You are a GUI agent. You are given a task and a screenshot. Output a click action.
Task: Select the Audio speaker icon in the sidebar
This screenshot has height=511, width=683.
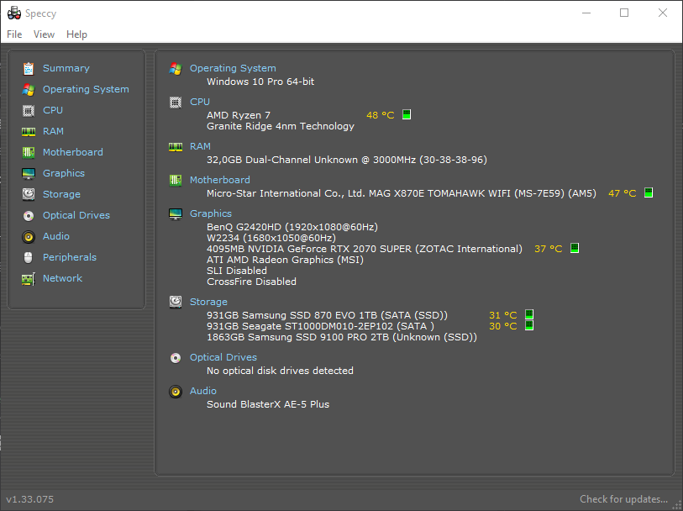(x=29, y=236)
